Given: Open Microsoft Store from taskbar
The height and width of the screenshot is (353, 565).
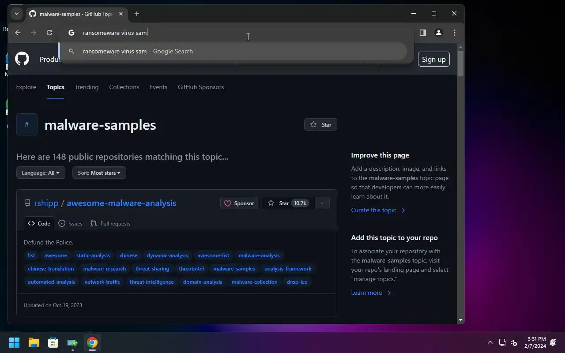Looking at the screenshot, I should click(53, 342).
